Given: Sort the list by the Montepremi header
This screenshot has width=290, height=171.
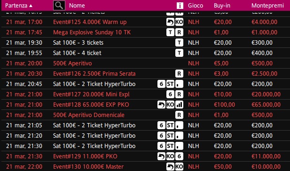Looking at the screenshot, I should (x=267, y=6).
